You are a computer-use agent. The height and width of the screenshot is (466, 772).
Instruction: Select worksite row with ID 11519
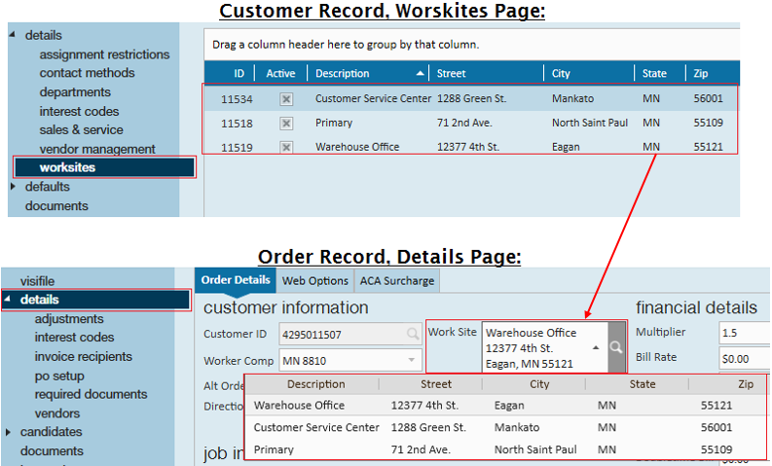coord(470,147)
